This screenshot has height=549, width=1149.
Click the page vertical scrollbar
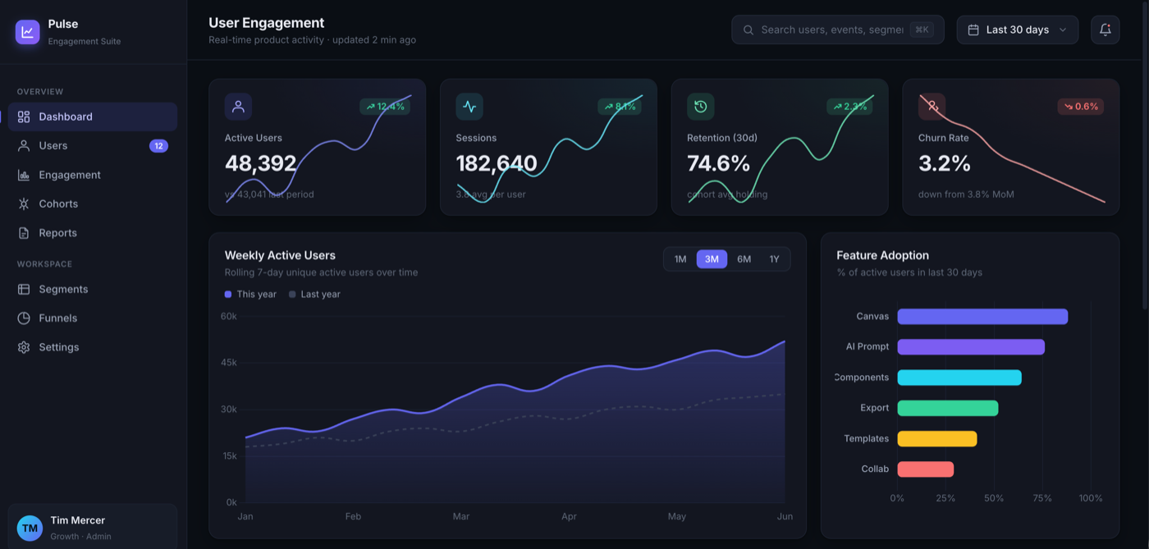pyautogui.click(x=1146, y=156)
